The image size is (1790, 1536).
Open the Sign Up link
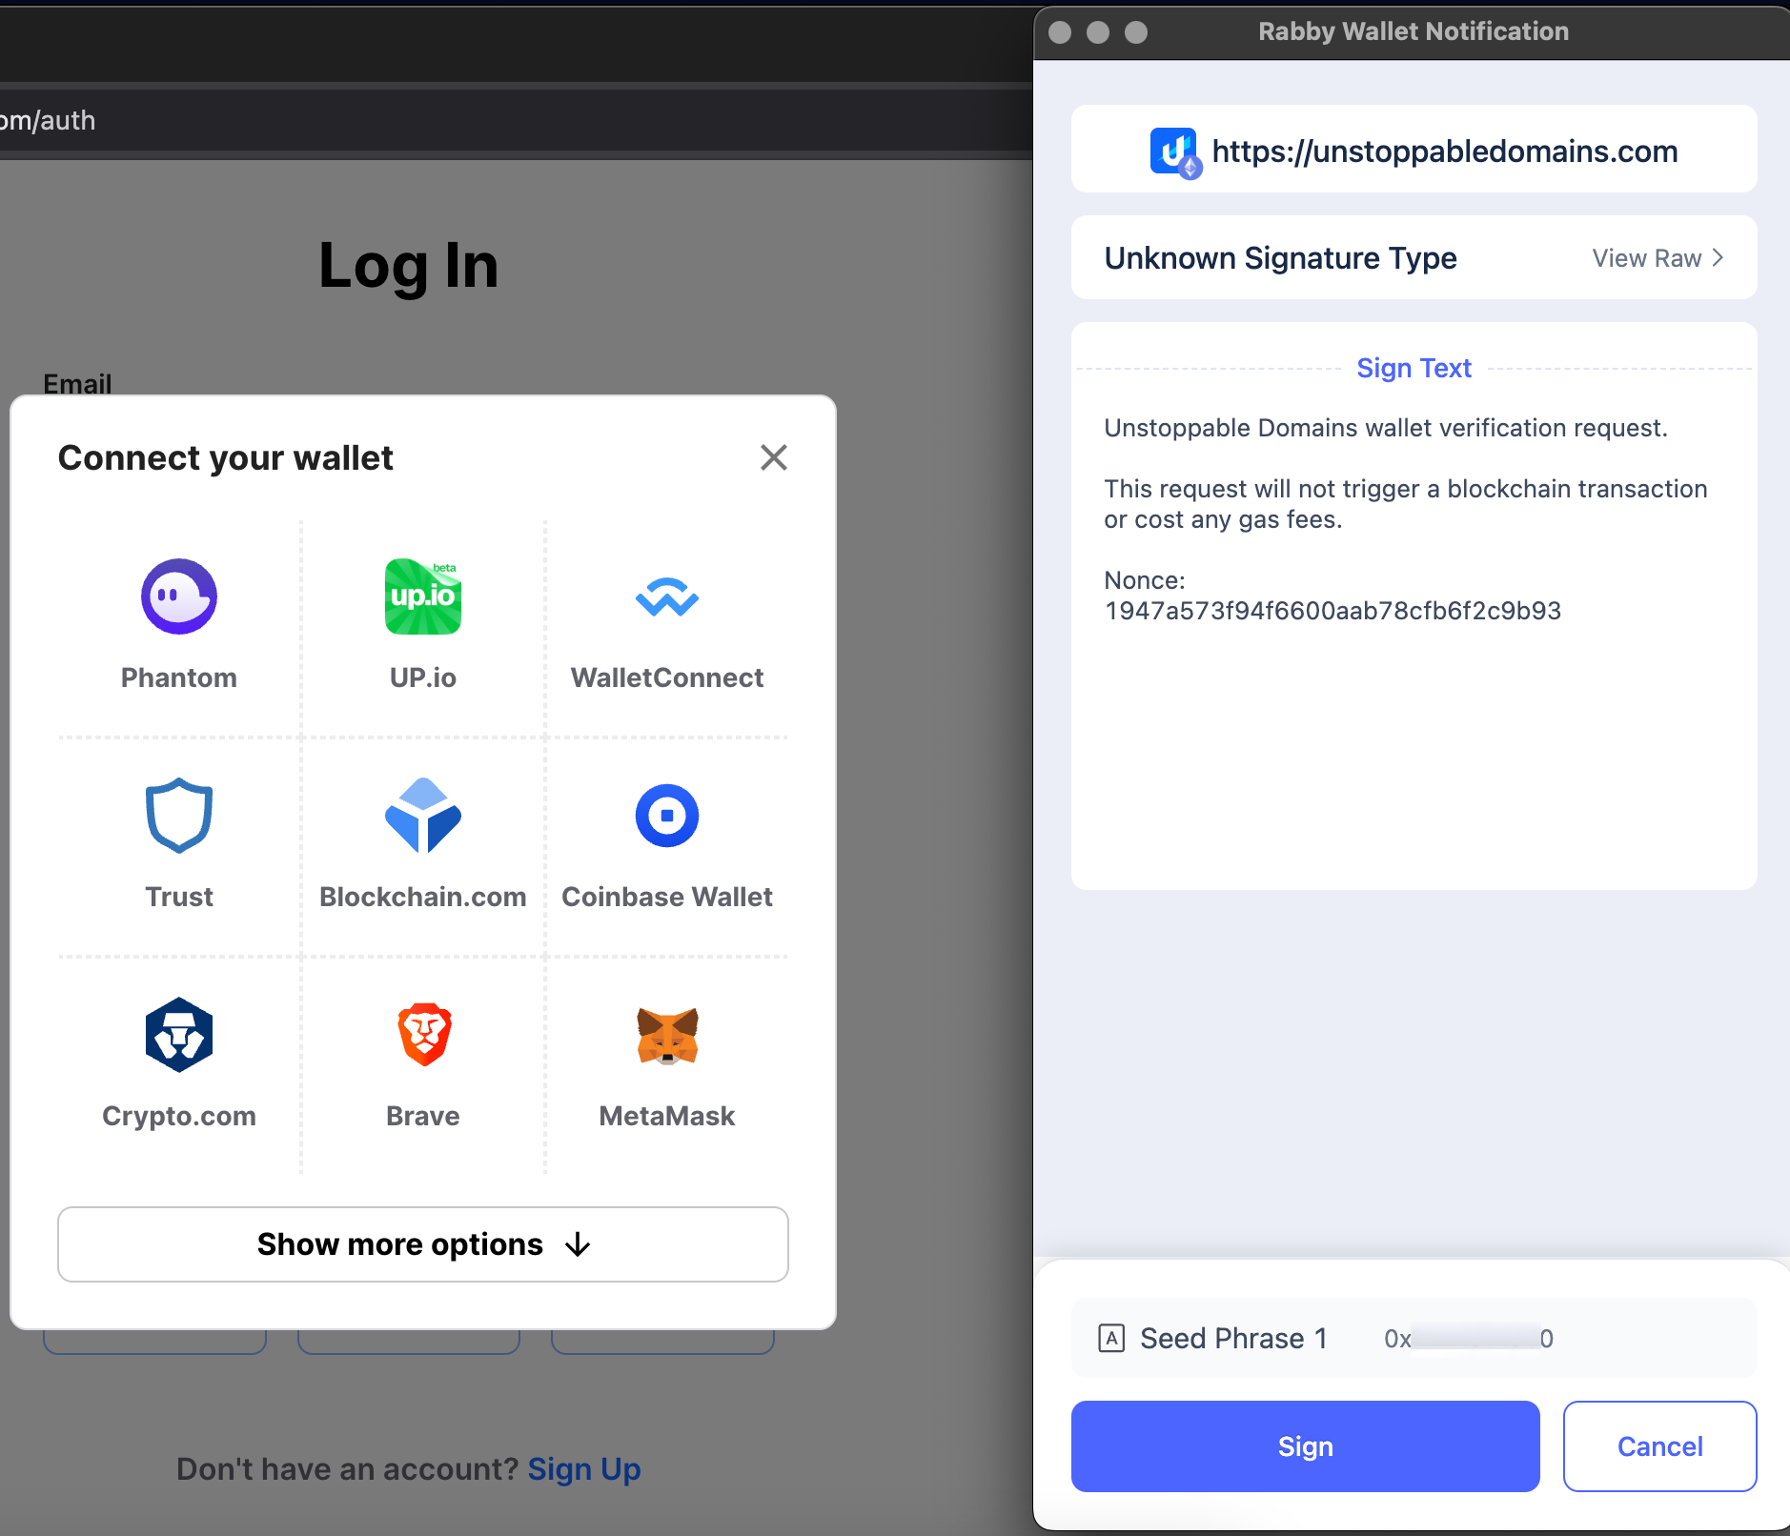(583, 1469)
